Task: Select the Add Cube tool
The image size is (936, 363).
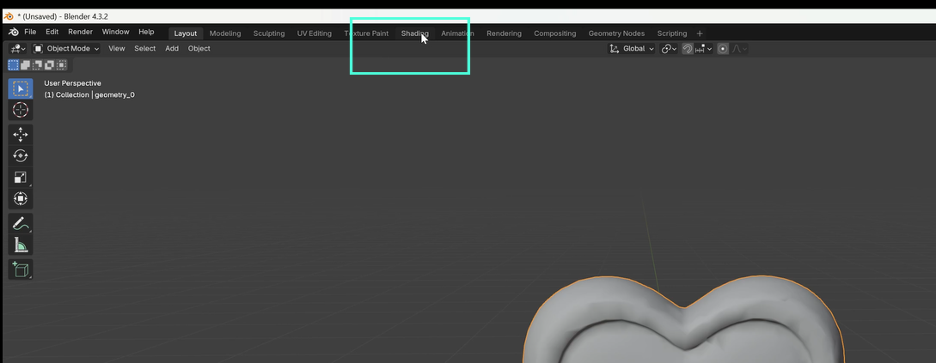Action: click(21, 269)
